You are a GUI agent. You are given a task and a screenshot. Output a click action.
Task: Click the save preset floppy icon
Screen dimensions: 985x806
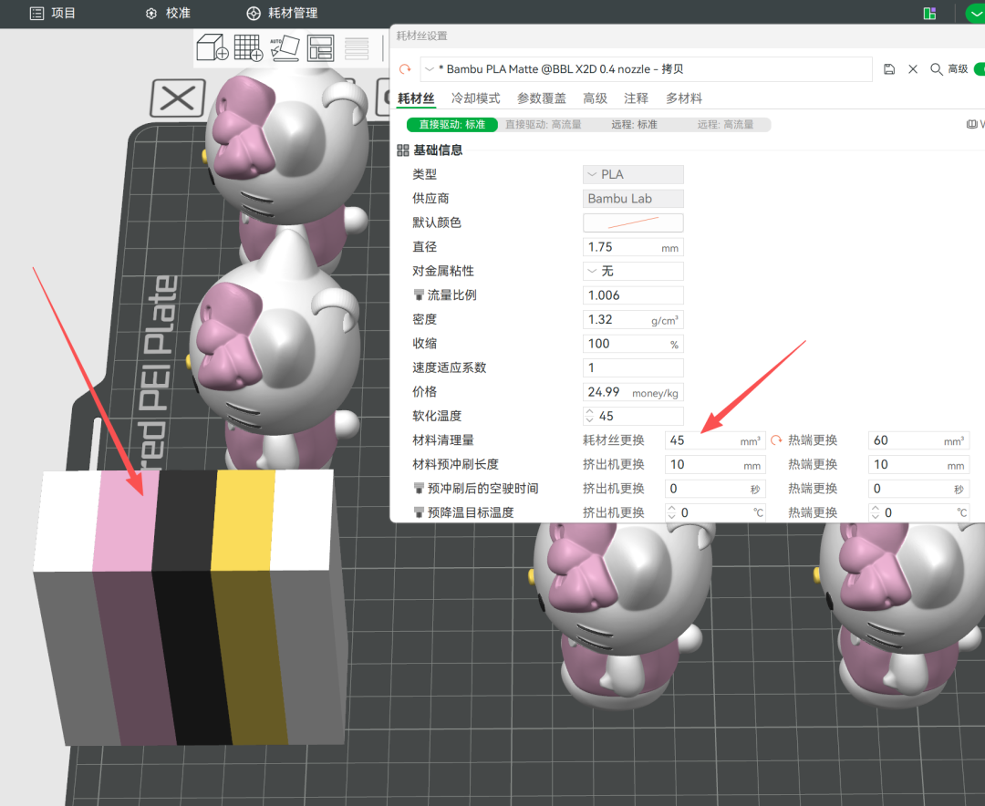click(889, 69)
